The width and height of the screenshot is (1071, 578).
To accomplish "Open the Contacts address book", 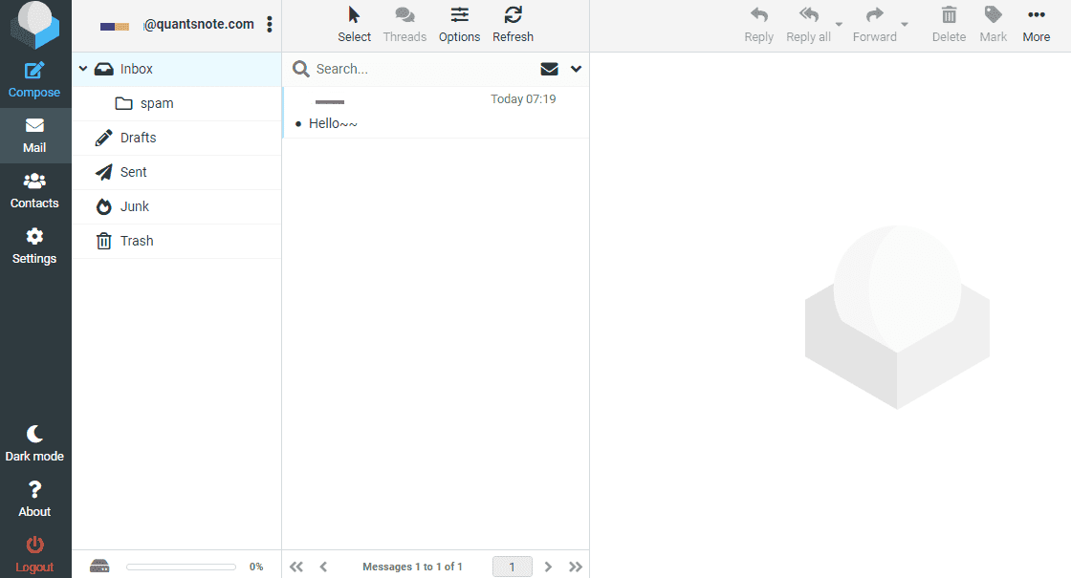I will 34,189.
